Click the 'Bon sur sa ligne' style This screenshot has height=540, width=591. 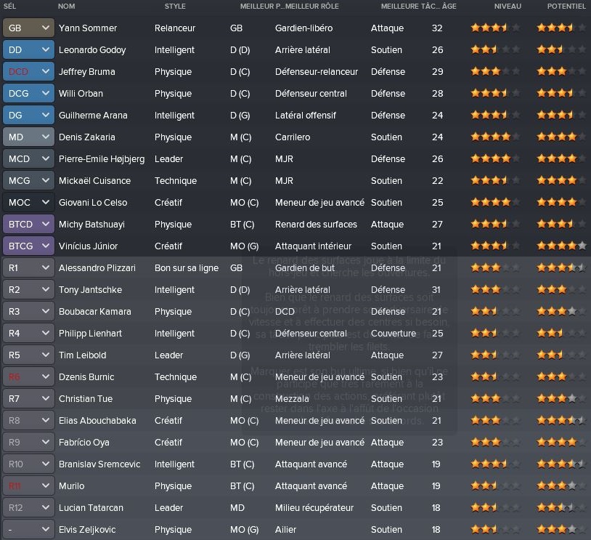[187, 268]
